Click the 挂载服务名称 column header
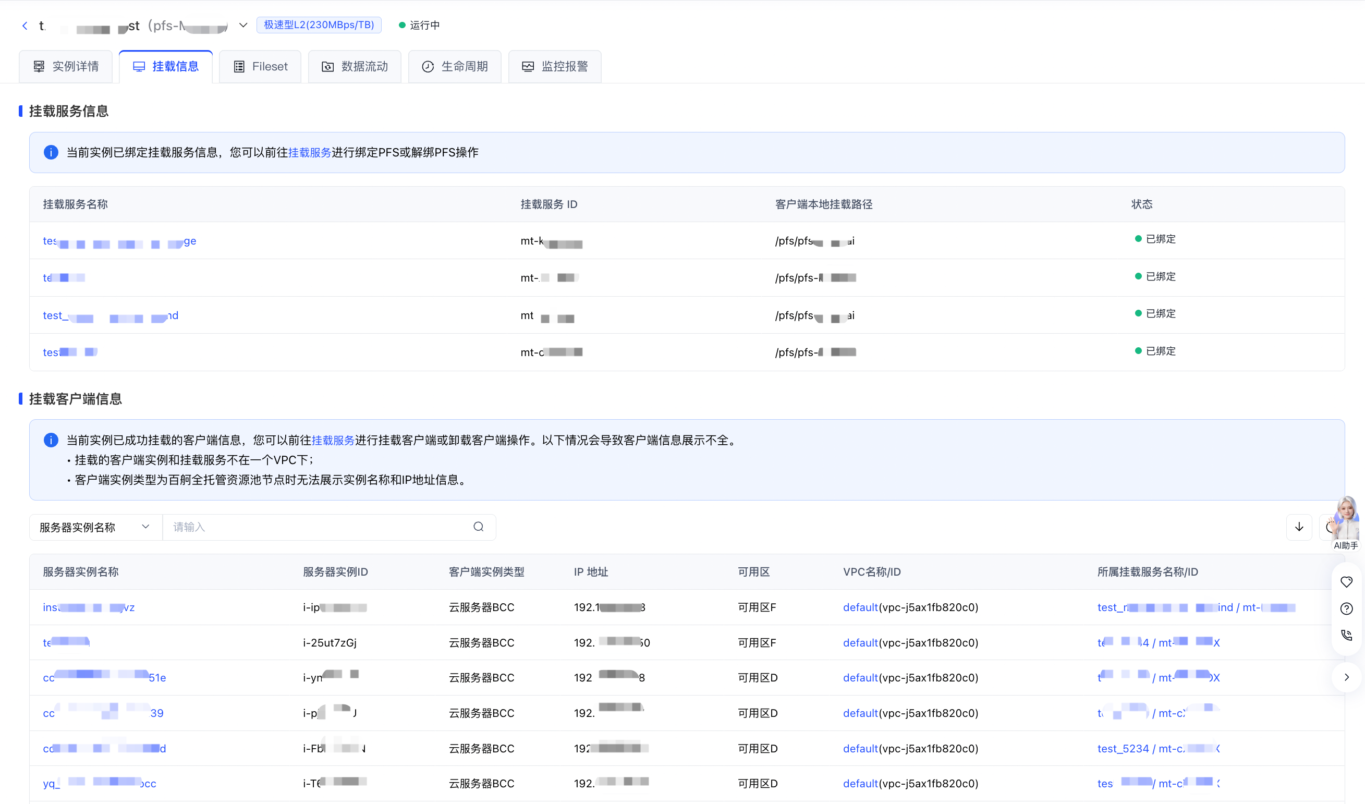The image size is (1365, 804). click(75, 204)
